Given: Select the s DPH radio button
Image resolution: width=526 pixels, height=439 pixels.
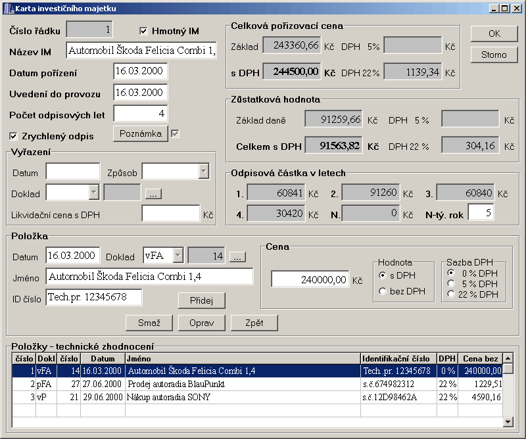Looking at the screenshot, I should (x=383, y=275).
